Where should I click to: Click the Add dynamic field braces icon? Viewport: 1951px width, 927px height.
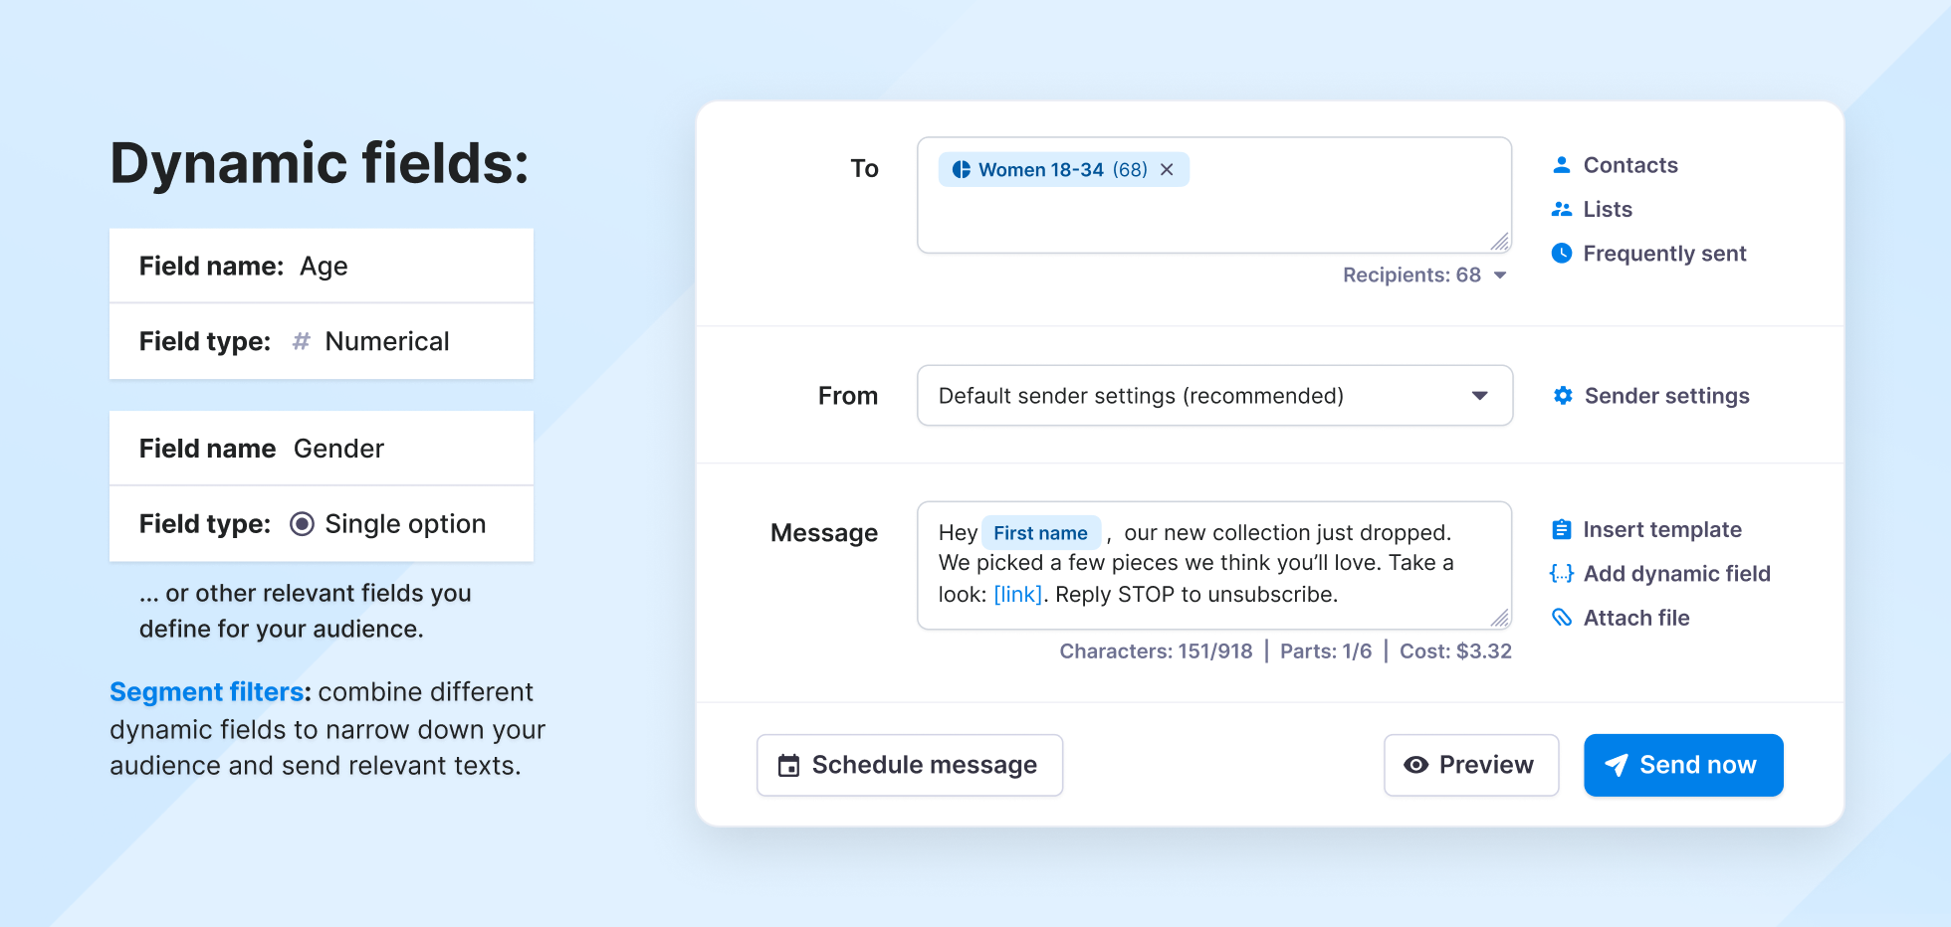pos(1562,574)
